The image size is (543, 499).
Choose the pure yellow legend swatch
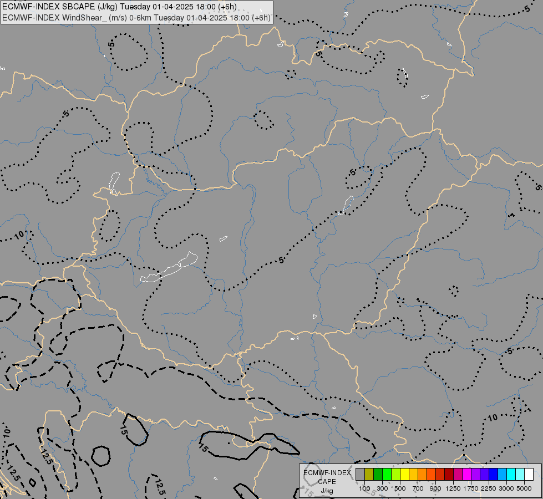404,475
